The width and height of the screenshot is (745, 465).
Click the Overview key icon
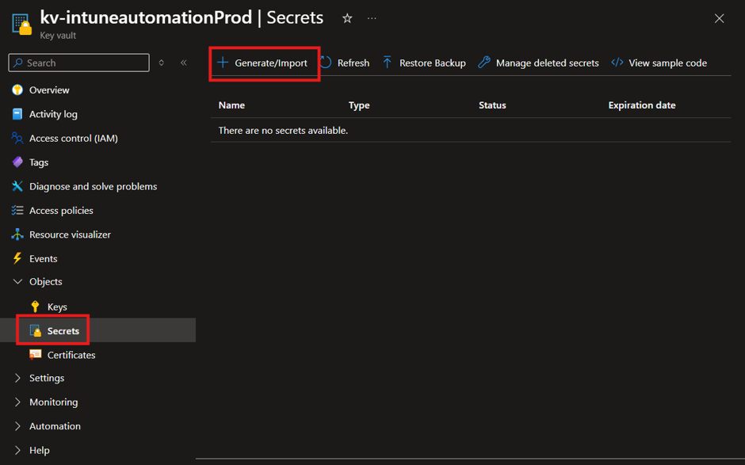click(x=17, y=90)
